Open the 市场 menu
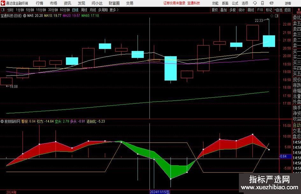Viewport: 301px width, 194px height. click(x=54, y=3)
